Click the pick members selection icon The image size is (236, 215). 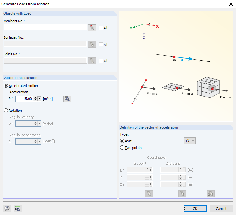click(x=92, y=28)
